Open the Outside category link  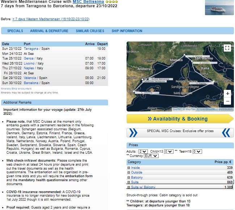click(x=137, y=172)
